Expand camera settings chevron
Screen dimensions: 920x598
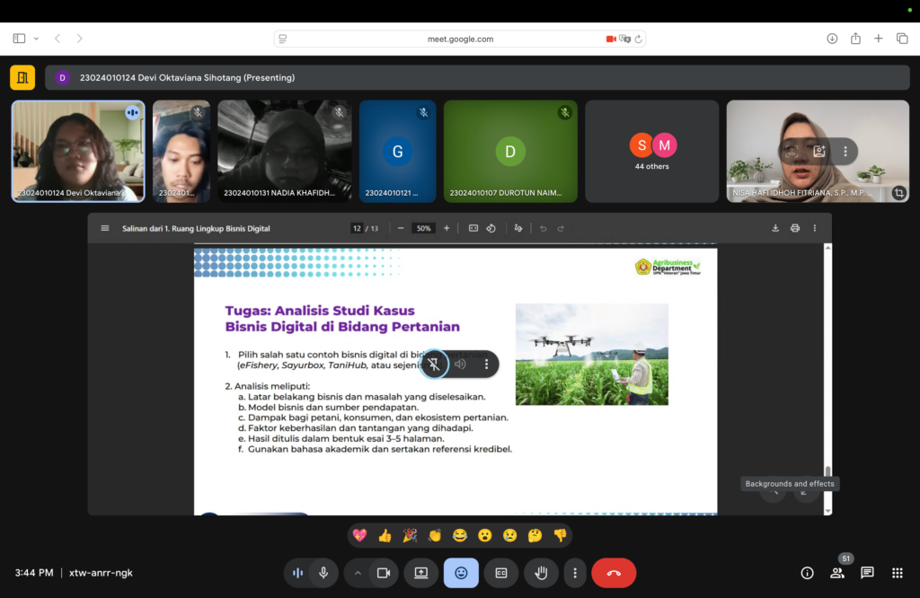coord(358,573)
